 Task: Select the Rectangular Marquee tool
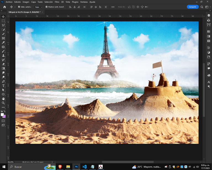click(x=3, y=21)
